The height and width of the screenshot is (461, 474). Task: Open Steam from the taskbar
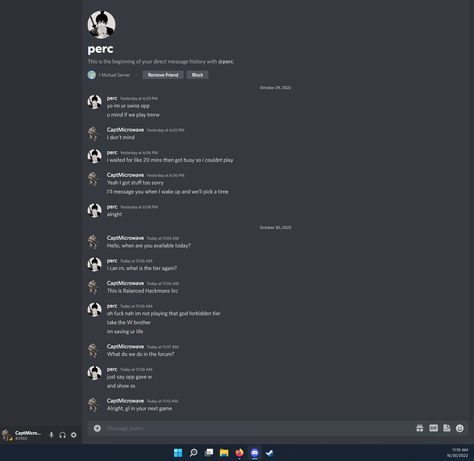270,453
